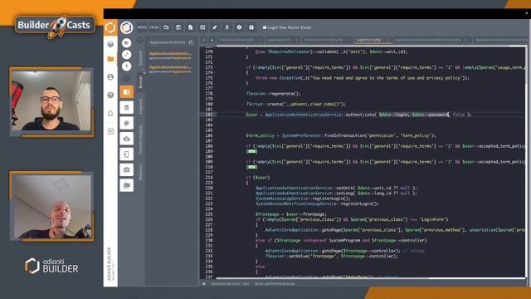
Task: Switch to the Buscar vertical tab
Action: (x=141, y=81)
